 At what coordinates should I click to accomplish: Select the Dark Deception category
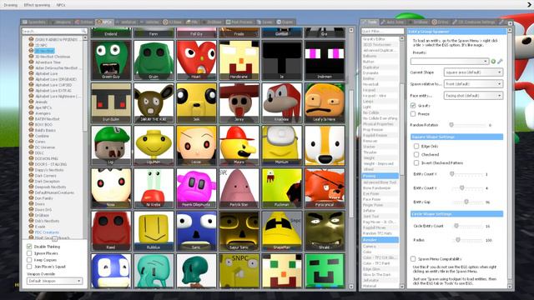(48, 182)
